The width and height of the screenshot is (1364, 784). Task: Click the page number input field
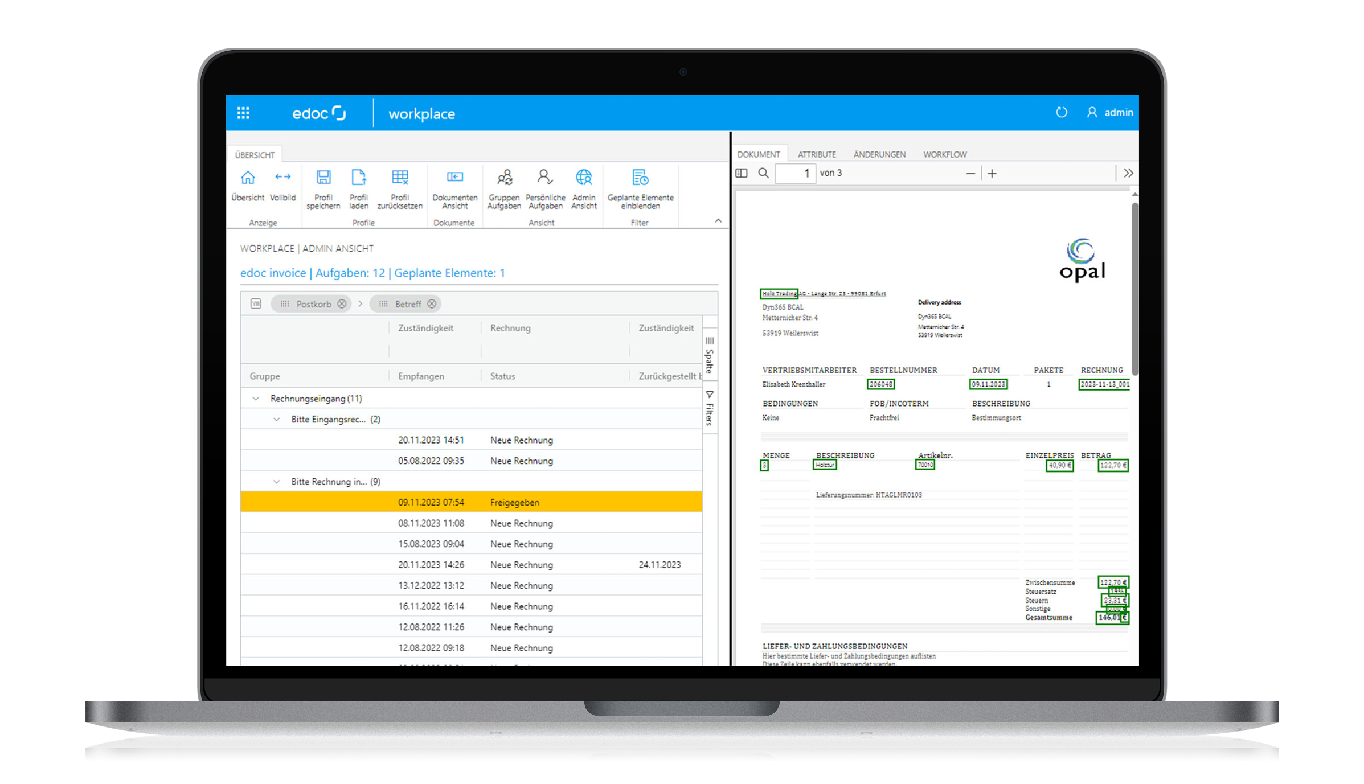pos(795,173)
